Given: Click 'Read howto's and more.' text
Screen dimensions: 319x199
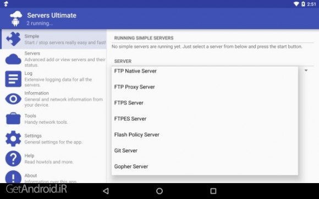Looking at the screenshot, I should [x=49, y=162].
